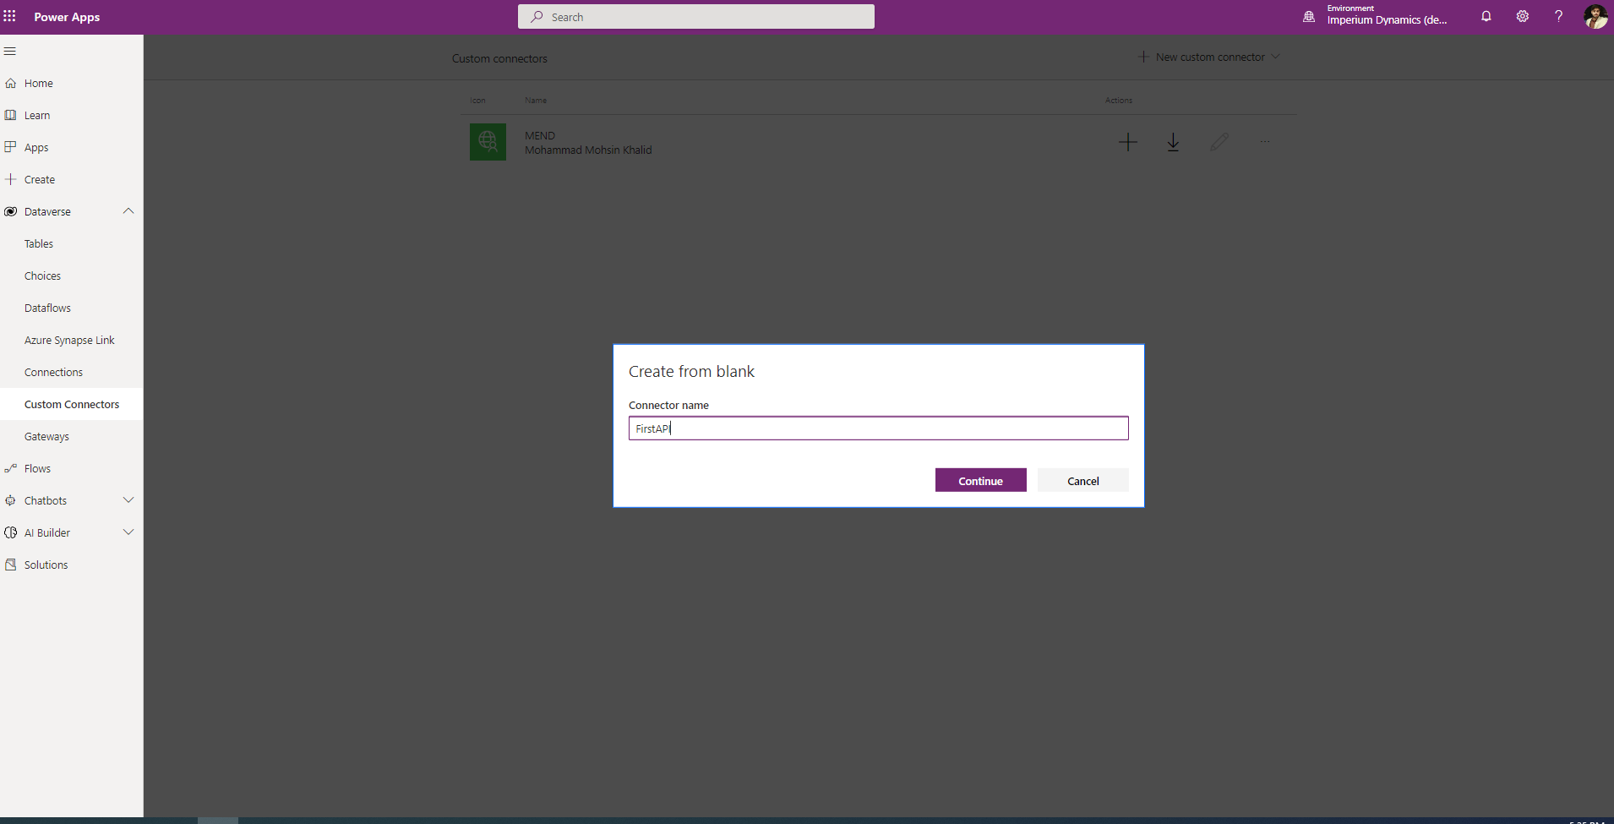Click the help question mark icon
This screenshot has width=1614, height=824.
tap(1558, 16)
